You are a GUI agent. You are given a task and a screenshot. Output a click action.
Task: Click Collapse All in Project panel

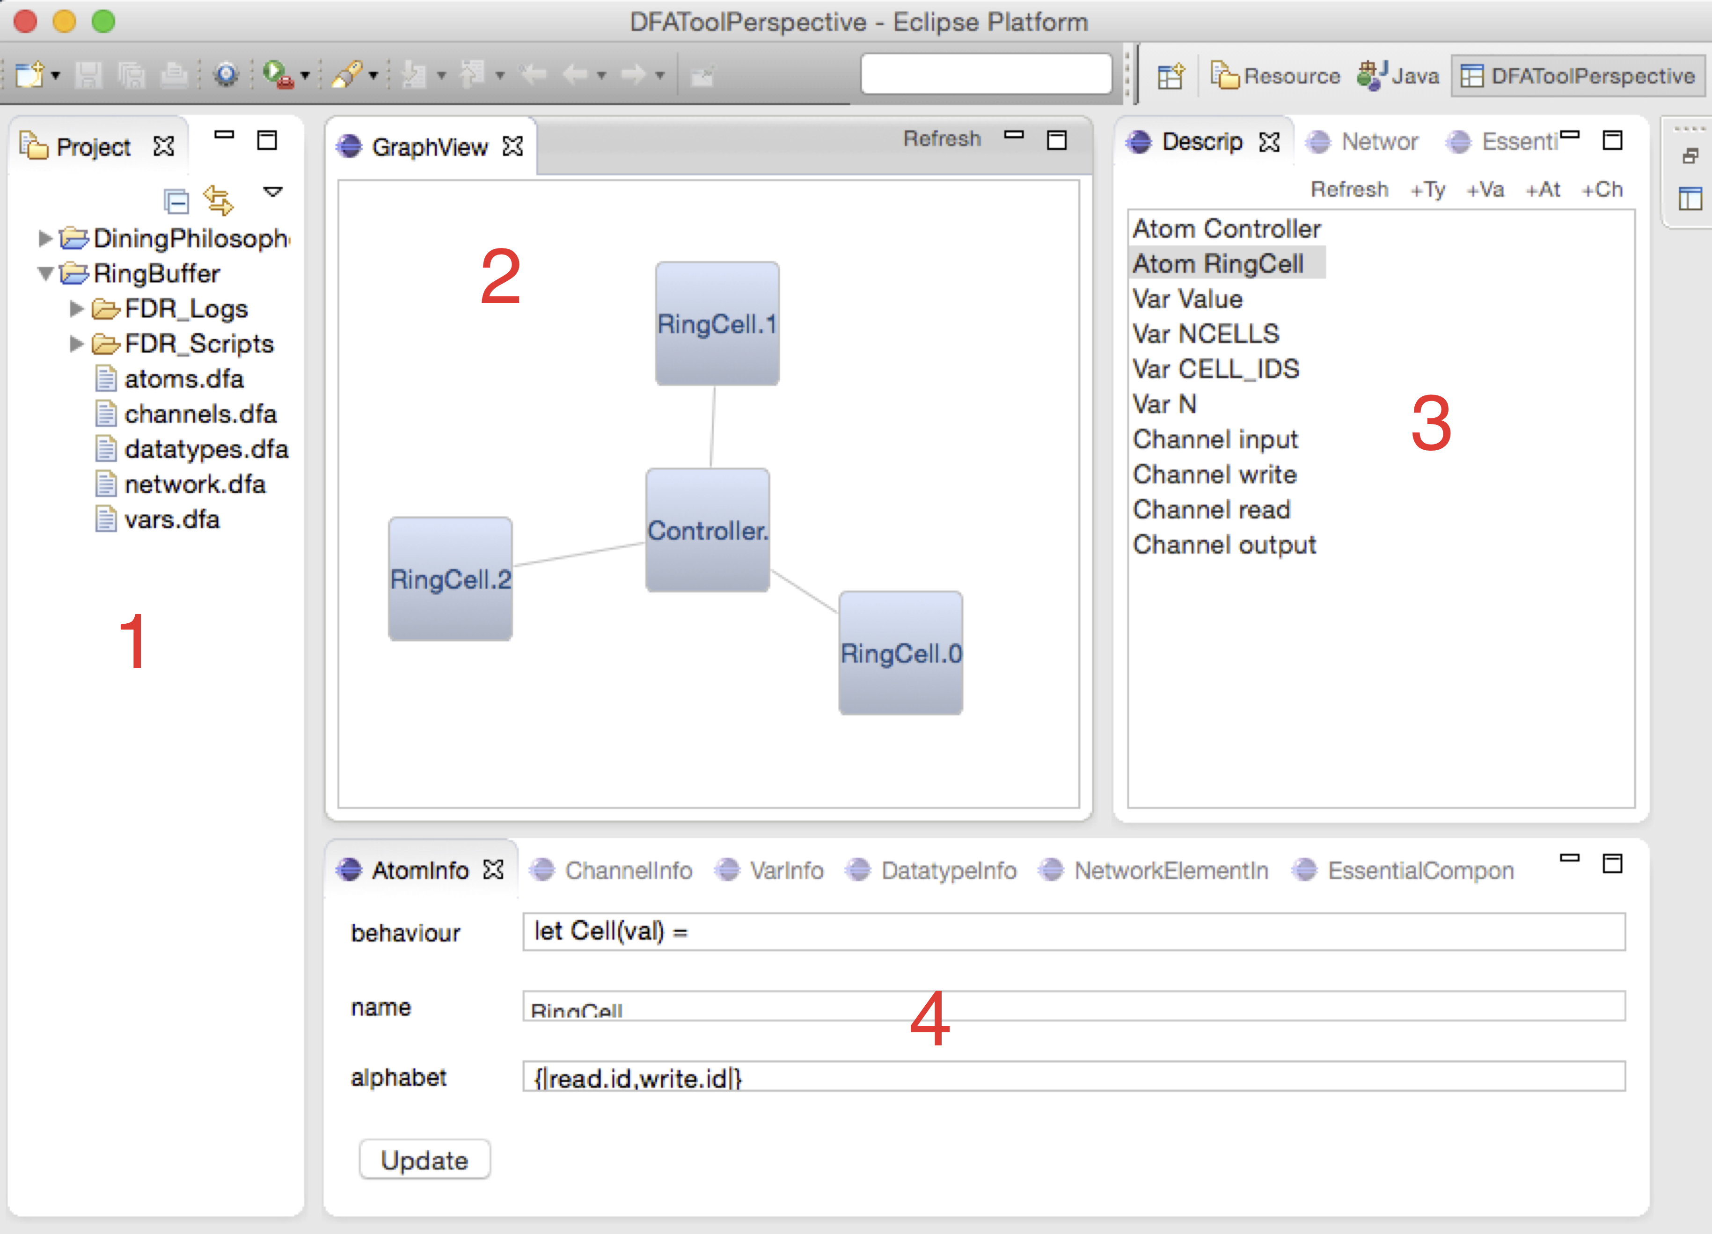coord(176,202)
